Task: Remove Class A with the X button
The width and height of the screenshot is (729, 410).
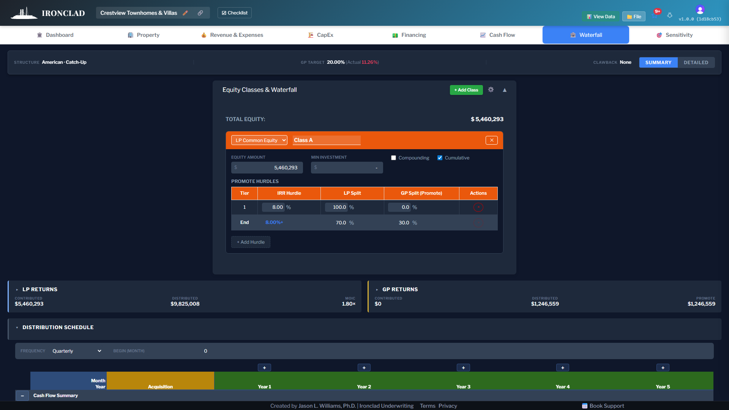Action: (492, 140)
